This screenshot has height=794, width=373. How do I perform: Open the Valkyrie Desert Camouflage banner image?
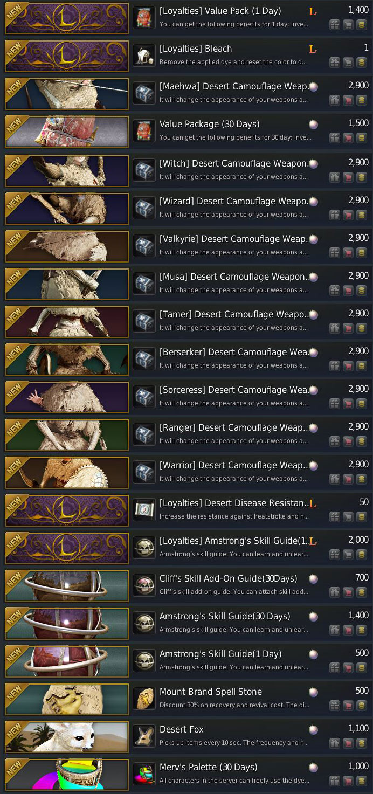tap(67, 246)
